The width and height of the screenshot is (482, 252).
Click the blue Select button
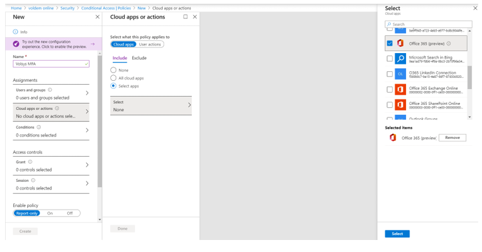coord(397,234)
